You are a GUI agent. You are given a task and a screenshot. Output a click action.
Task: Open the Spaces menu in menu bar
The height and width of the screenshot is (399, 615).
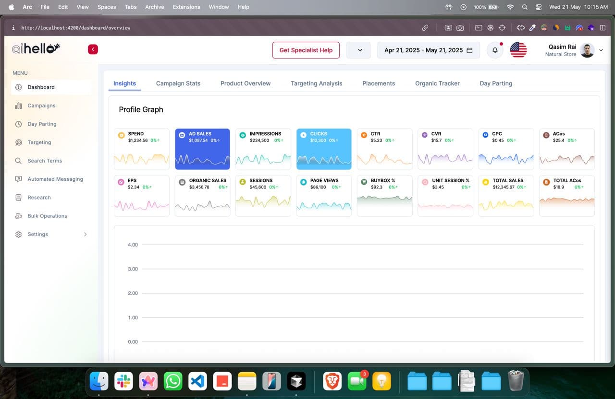pos(106,7)
